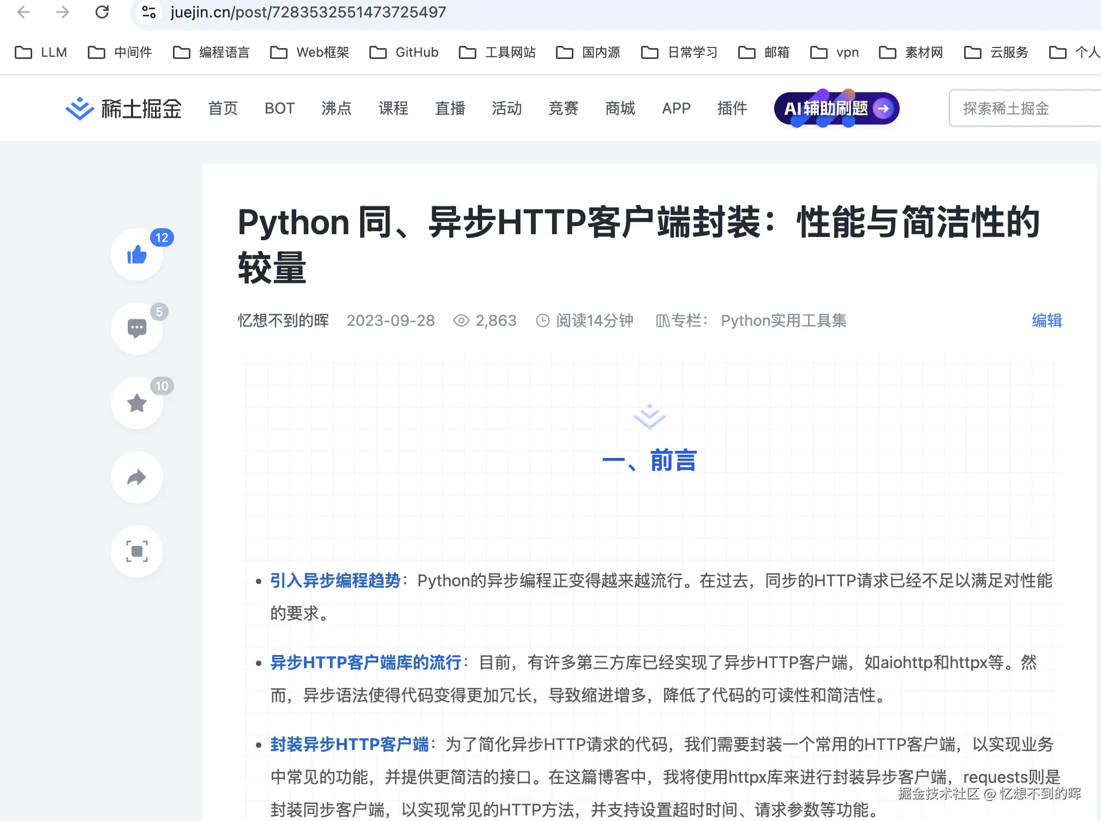1101x821 pixels.
Task: Like the article with thumbs-up button
Action: point(137,254)
